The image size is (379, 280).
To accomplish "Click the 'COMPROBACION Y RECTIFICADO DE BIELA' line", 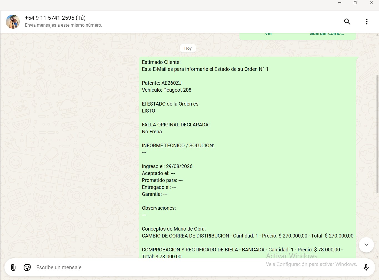I will point(242,253).
